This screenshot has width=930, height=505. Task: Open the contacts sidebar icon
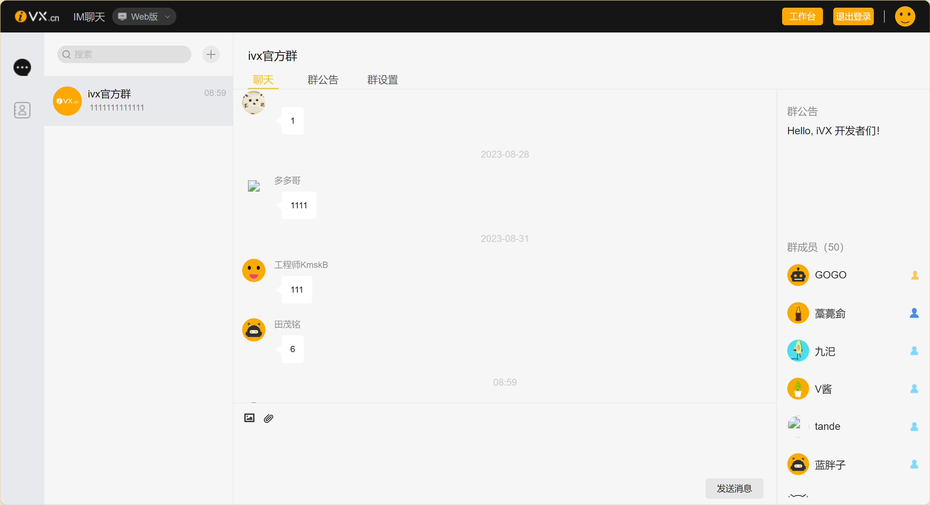[22, 110]
